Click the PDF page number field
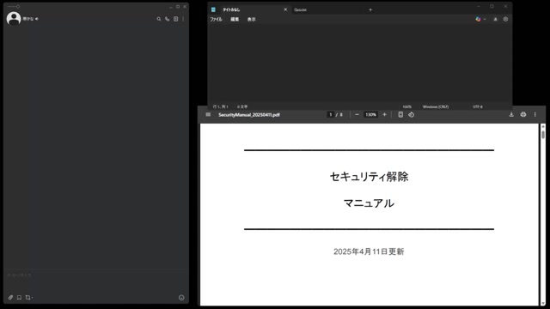 330,114
